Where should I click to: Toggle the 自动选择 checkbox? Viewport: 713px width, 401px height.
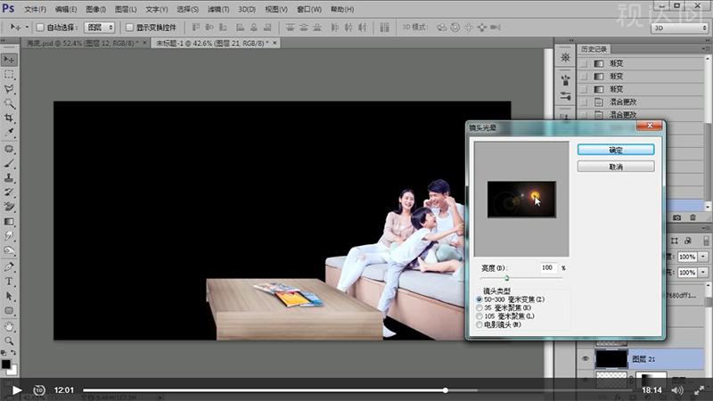[x=40, y=28]
